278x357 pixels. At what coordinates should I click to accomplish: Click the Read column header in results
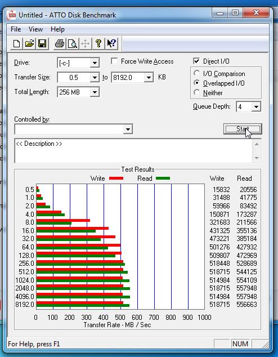244,179
